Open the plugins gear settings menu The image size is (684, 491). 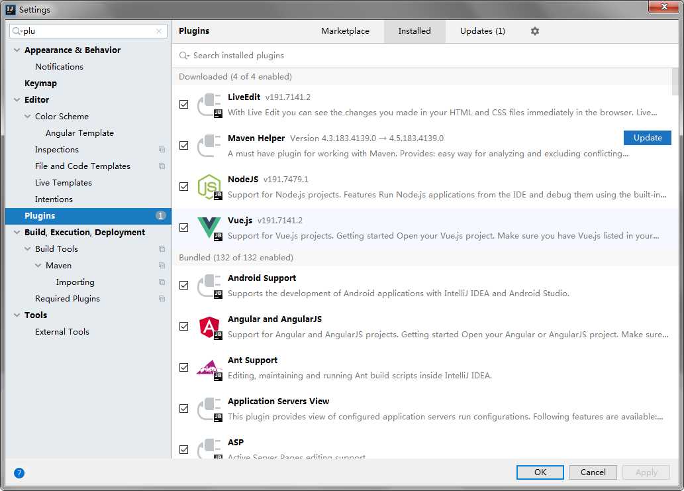click(x=535, y=31)
